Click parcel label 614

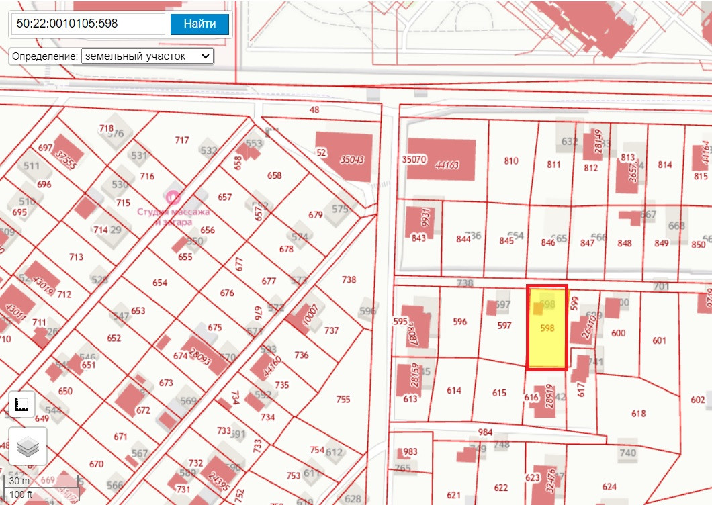[454, 390]
